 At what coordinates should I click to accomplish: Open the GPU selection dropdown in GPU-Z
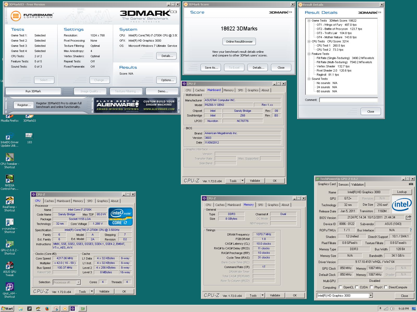[x=371, y=296]
